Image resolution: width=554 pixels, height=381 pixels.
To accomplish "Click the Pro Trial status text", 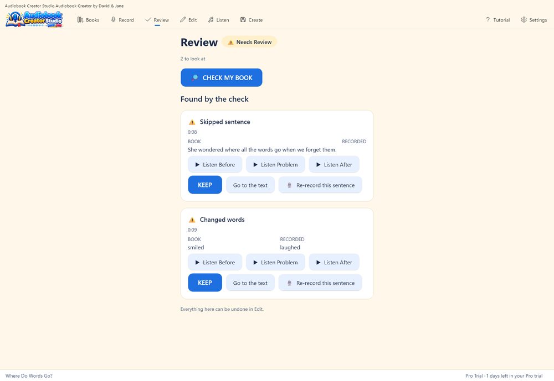I will [x=504, y=375].
